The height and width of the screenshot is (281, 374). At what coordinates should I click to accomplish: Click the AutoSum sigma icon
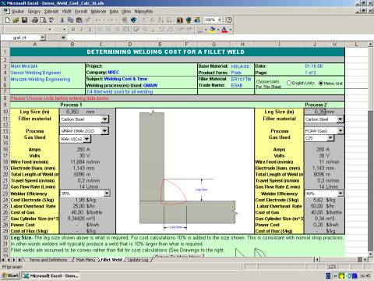pos(144,20)
